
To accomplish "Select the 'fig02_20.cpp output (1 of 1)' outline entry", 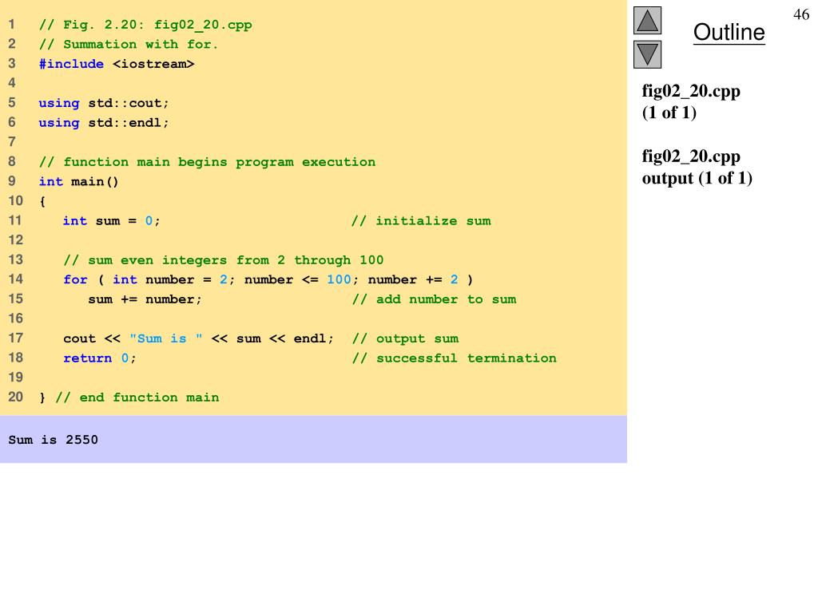I will pos(697,167).
